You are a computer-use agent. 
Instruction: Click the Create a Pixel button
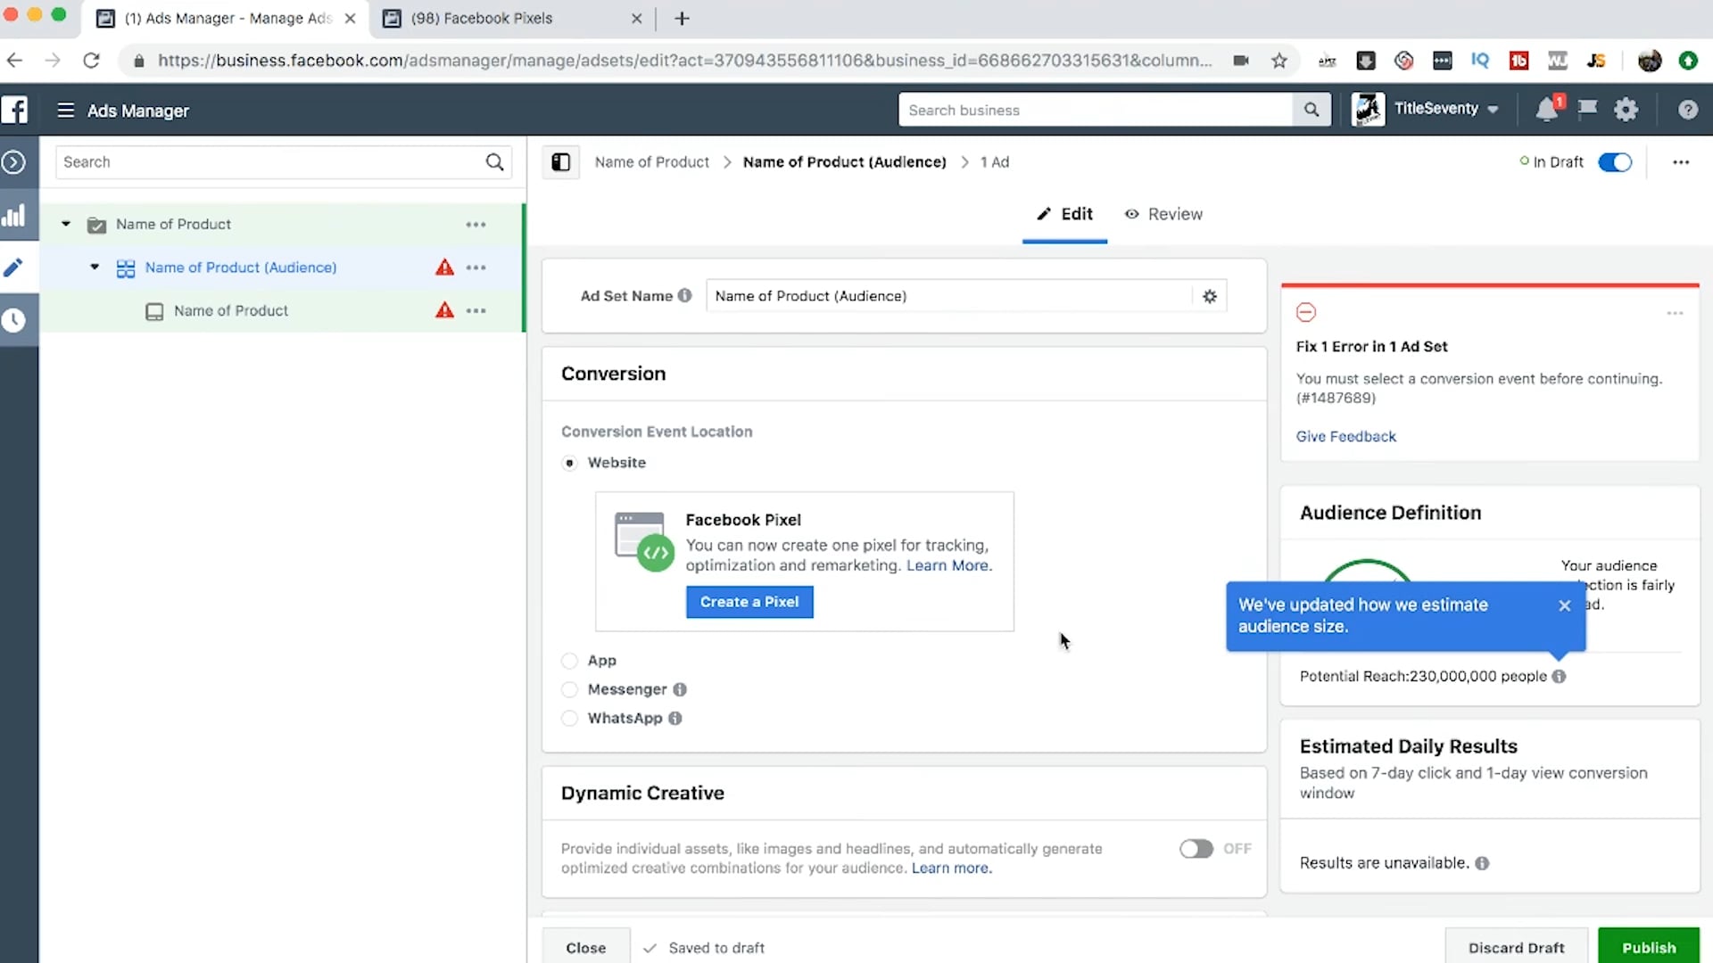pyautogui.click(x=749, y=602)
